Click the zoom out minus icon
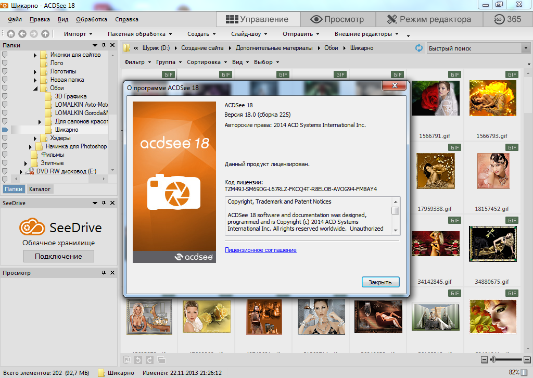This screenshot has width=533, height=378. pyautogui.click(x=485, y=360)
